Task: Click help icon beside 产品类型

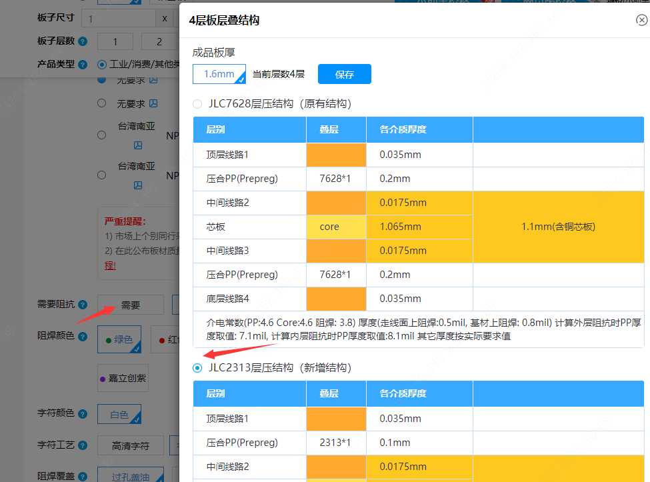Action: pos(83,65)
